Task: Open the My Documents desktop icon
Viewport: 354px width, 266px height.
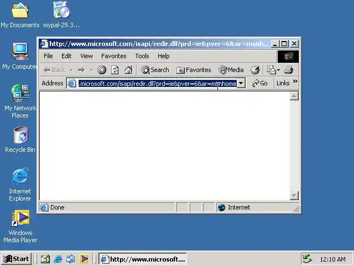Action: [x=20, y=15]
